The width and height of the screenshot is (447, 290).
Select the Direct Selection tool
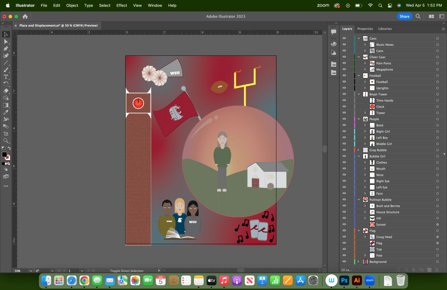[x=6, y=41]
